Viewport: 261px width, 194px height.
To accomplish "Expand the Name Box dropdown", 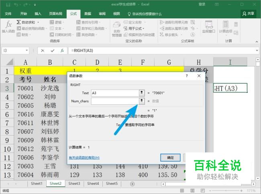I will click(x=27, y=50).
